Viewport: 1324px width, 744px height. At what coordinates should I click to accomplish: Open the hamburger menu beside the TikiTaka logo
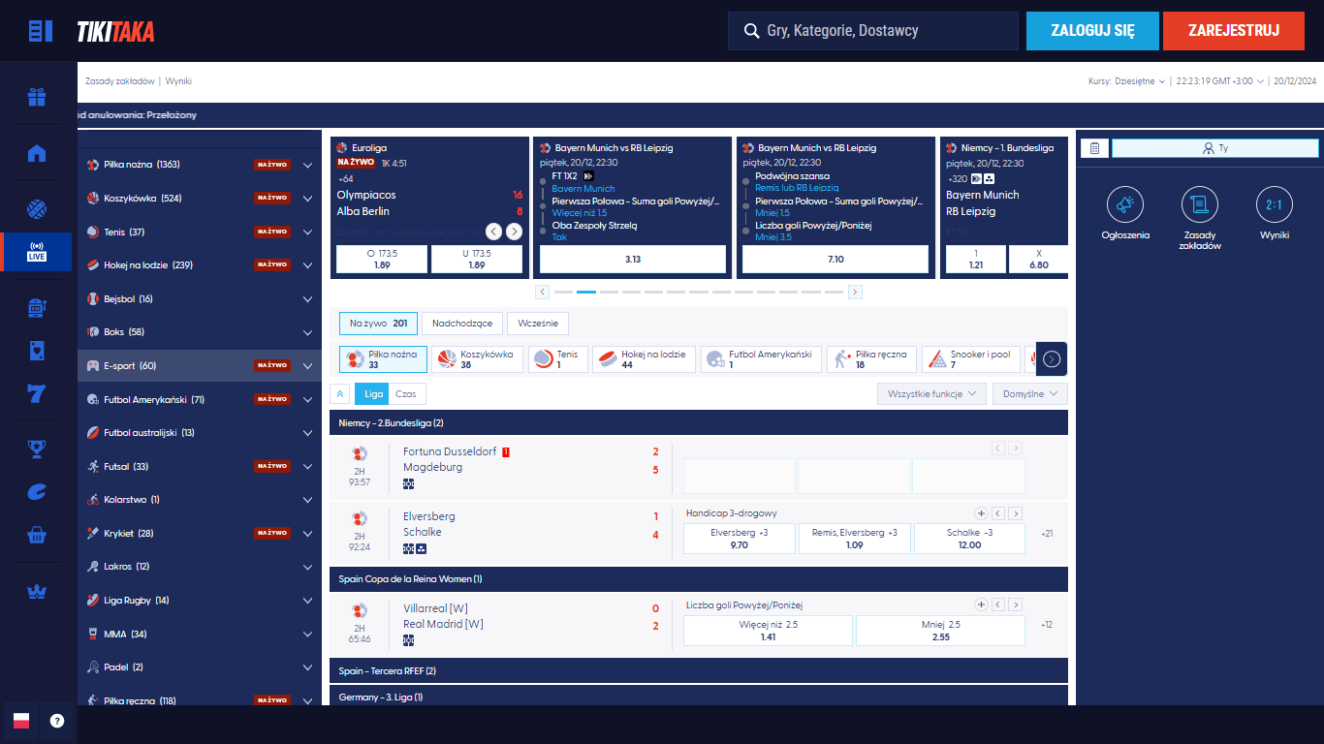click(40, 31)
